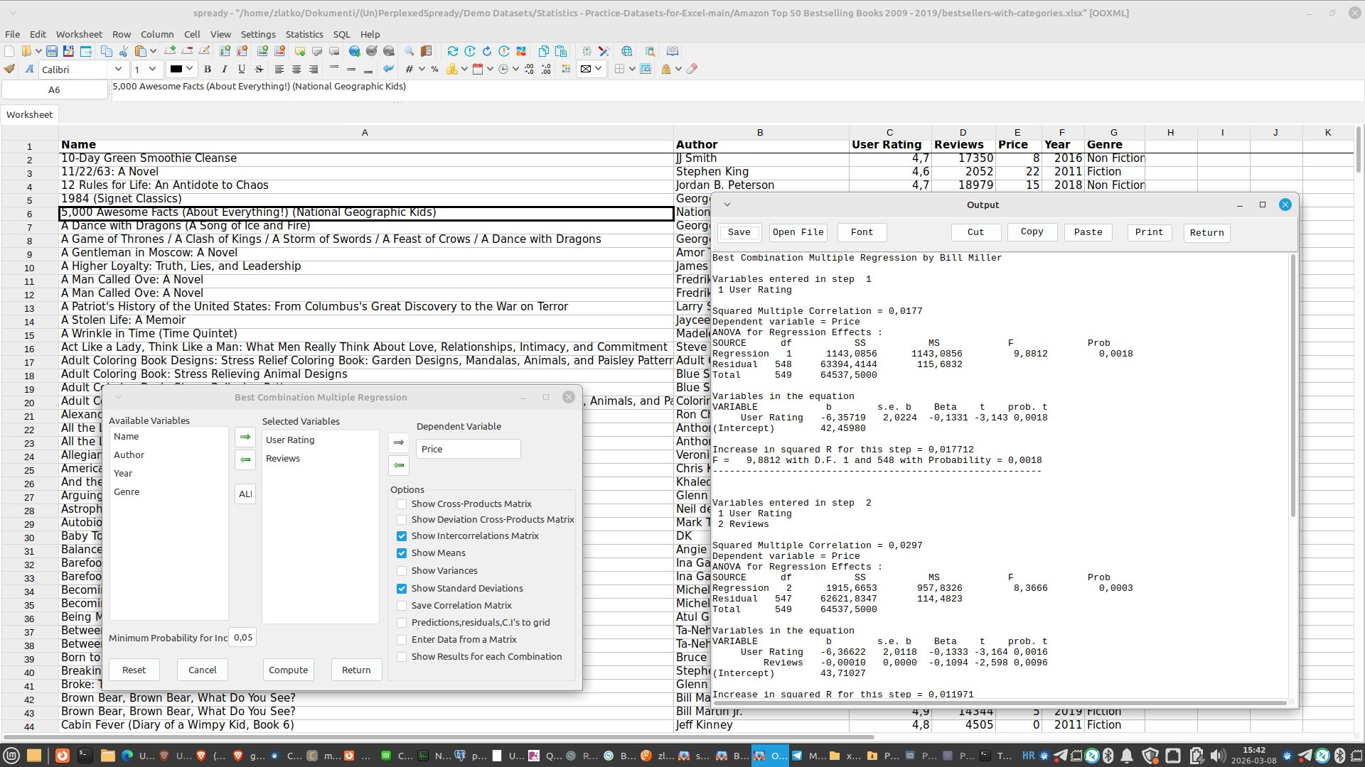
Task: Click the Find magnifier toolbar icon
Action: pyautogui.click(x=409, y=51)
